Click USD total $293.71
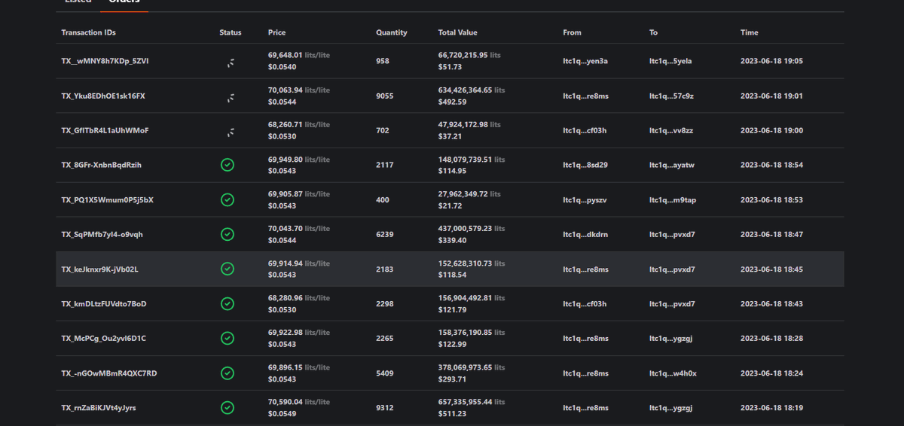Viewport: 904px width, 426px height. click(x=452, y=379)
